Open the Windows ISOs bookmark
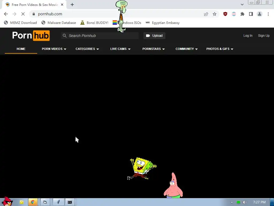 [127, 23]
